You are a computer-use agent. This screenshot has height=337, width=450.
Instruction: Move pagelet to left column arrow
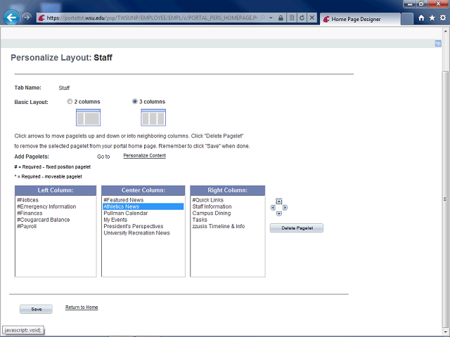coord(274,207)
